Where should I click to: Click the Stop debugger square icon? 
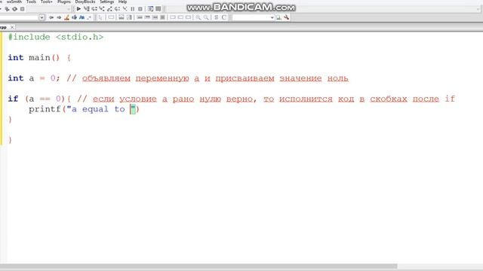140,9
